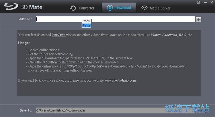Click 'Set the folder for downloading' bullet
Image resolution: width=215 pixels, height=117 pixels.
50,54
